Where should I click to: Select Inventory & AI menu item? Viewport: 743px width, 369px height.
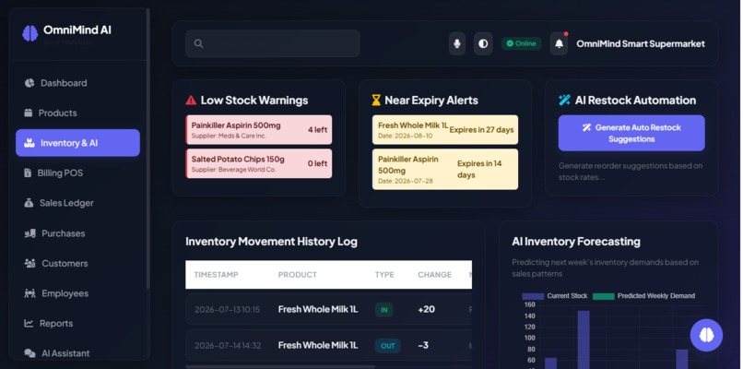click(77, 143)
